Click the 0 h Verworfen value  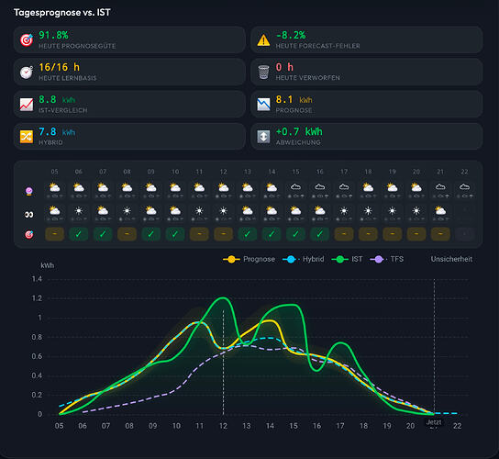tap(284, 67)
